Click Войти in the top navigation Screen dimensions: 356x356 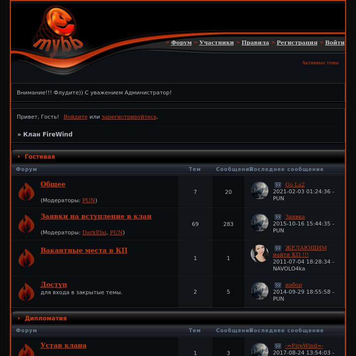click(335, 43)
